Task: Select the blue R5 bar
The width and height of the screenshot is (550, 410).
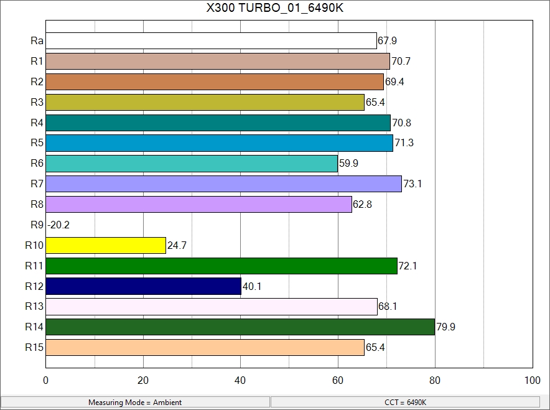Action: point(219,143)
